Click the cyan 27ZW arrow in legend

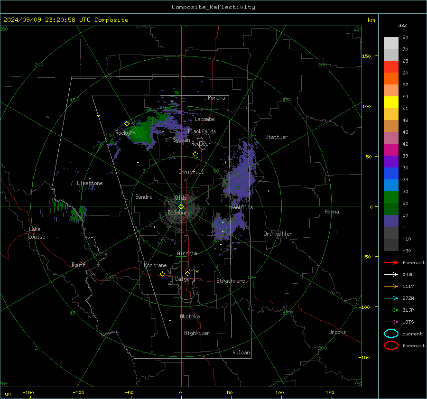click(x=391, y=298)
